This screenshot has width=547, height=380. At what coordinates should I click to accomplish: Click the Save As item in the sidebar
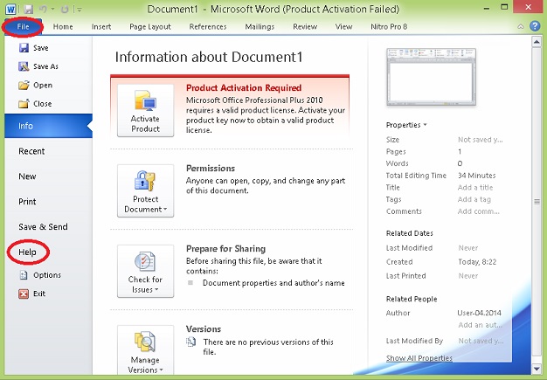pos(45,66)
